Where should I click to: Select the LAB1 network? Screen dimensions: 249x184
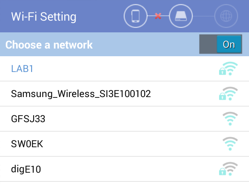124,68
